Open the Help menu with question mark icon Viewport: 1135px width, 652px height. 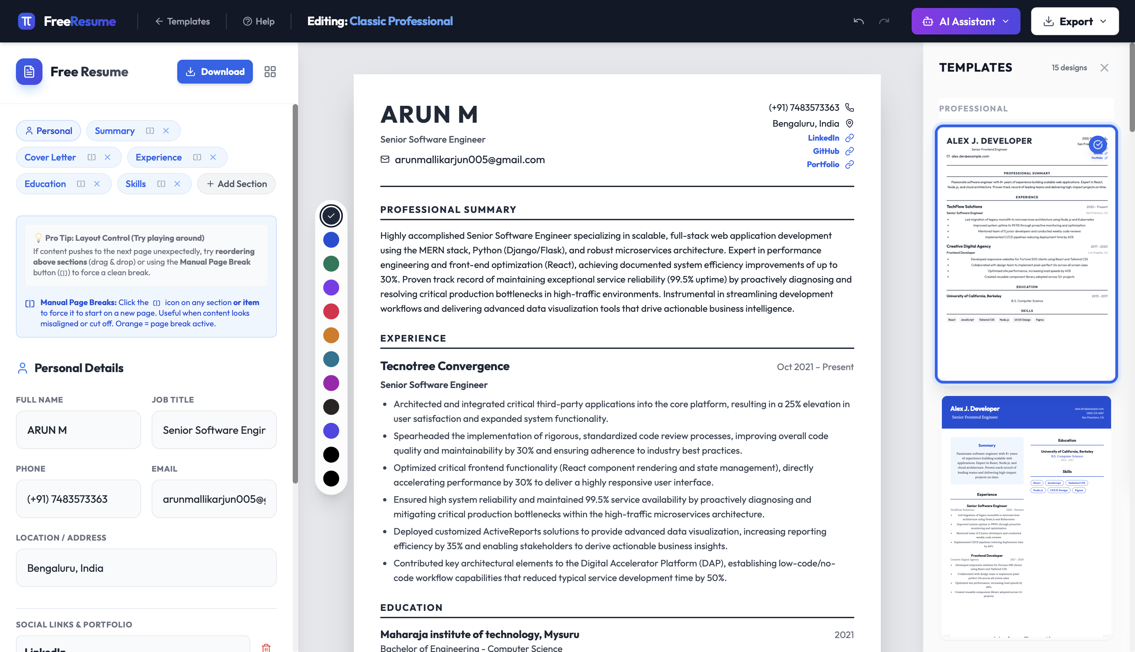(x=258, y=21)
